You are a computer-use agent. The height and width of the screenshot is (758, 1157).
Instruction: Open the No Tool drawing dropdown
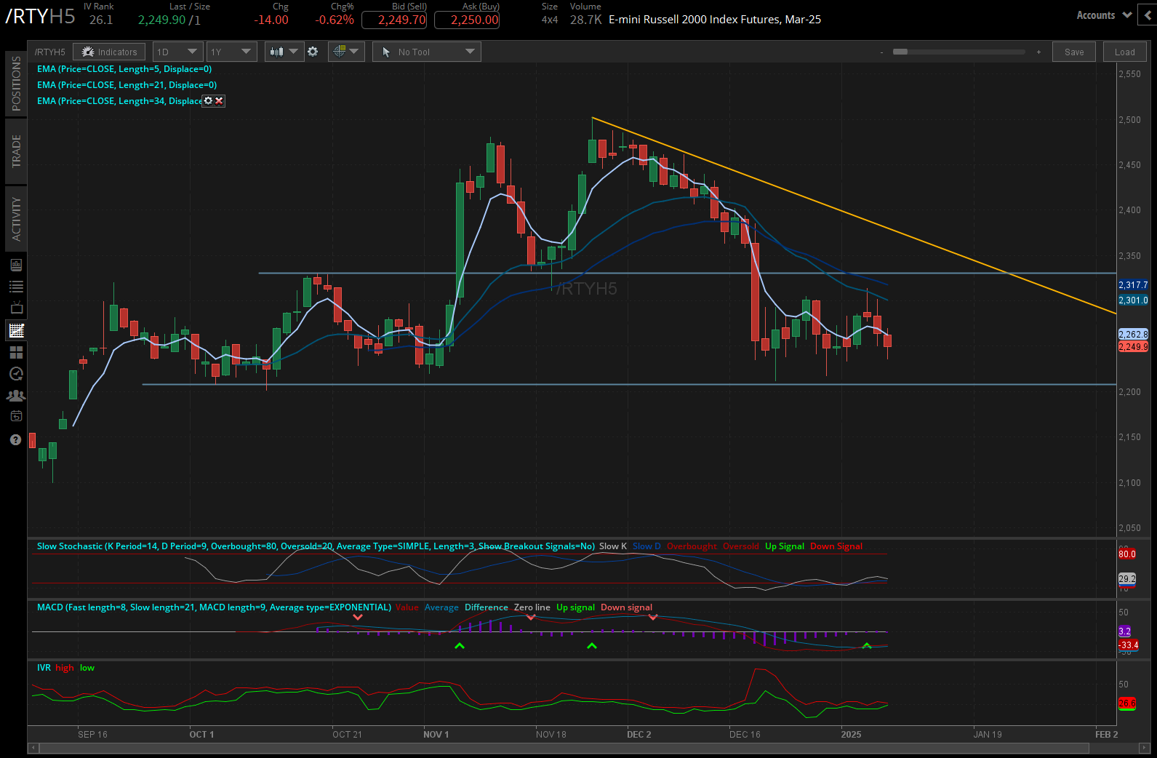426,52
